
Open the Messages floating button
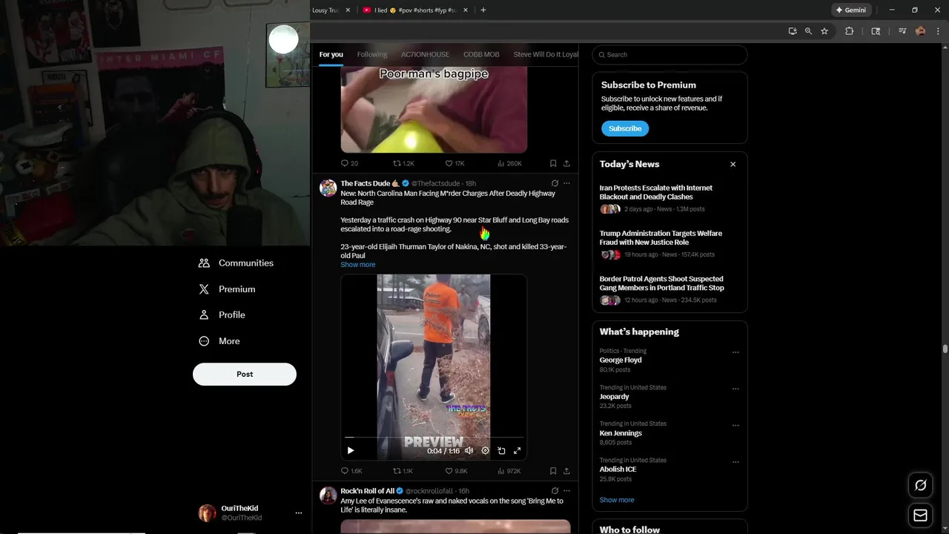[920, 515]
